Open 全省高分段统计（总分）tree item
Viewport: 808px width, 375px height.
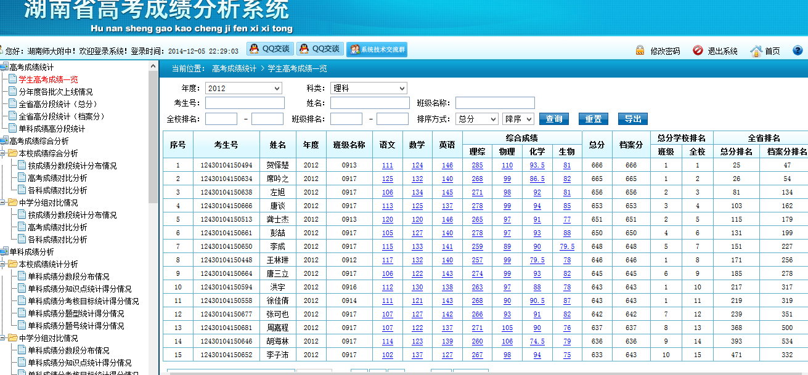(x=58, y=104)
